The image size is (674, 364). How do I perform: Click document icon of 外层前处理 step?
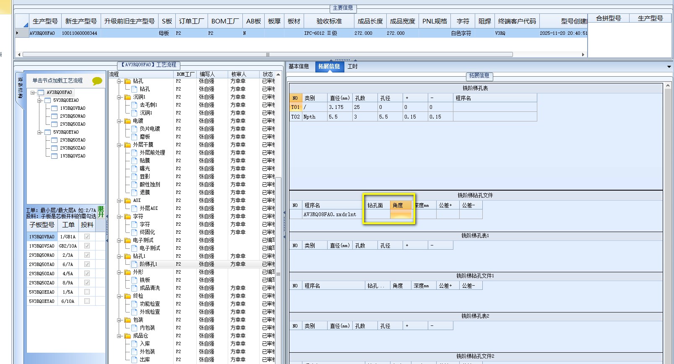coord(134,153)
